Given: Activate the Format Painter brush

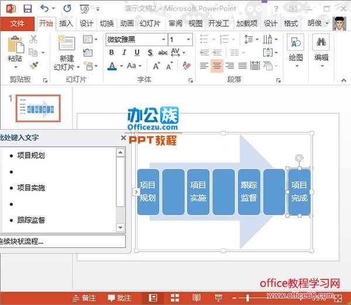Looking at the screenshot, I should click(x=33, y=65).
